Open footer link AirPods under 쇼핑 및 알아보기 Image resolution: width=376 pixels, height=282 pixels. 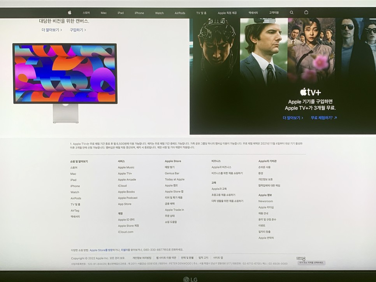point(76,198)
